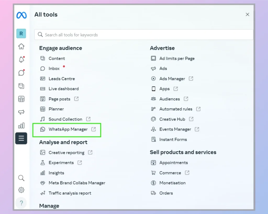This screenshot has width=268, height=214.
Task: Open the Help question mark icon
Action: coord(21,203)
